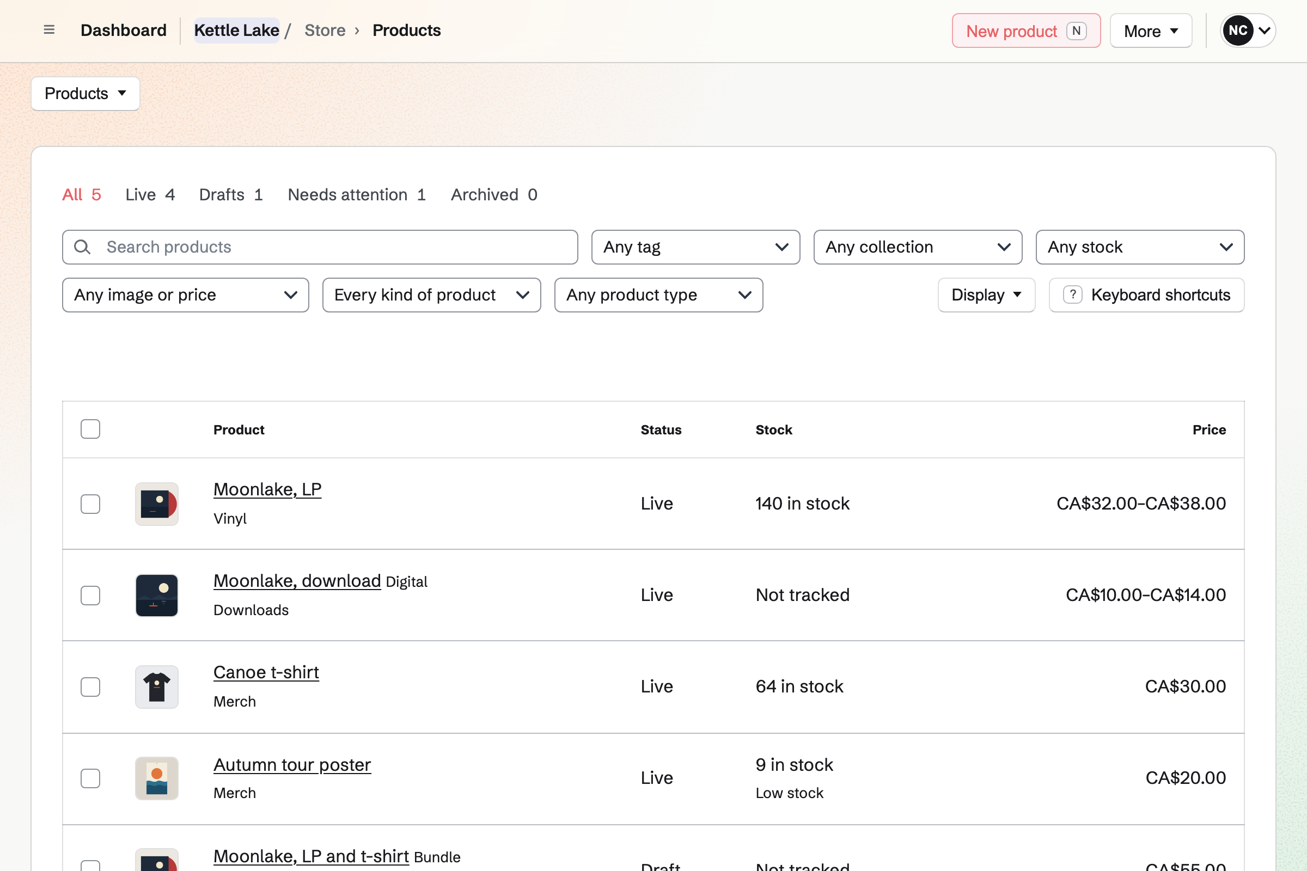
Task: Select the Canoe t-shirt row checkbox
Action: (x=90, y=687)
